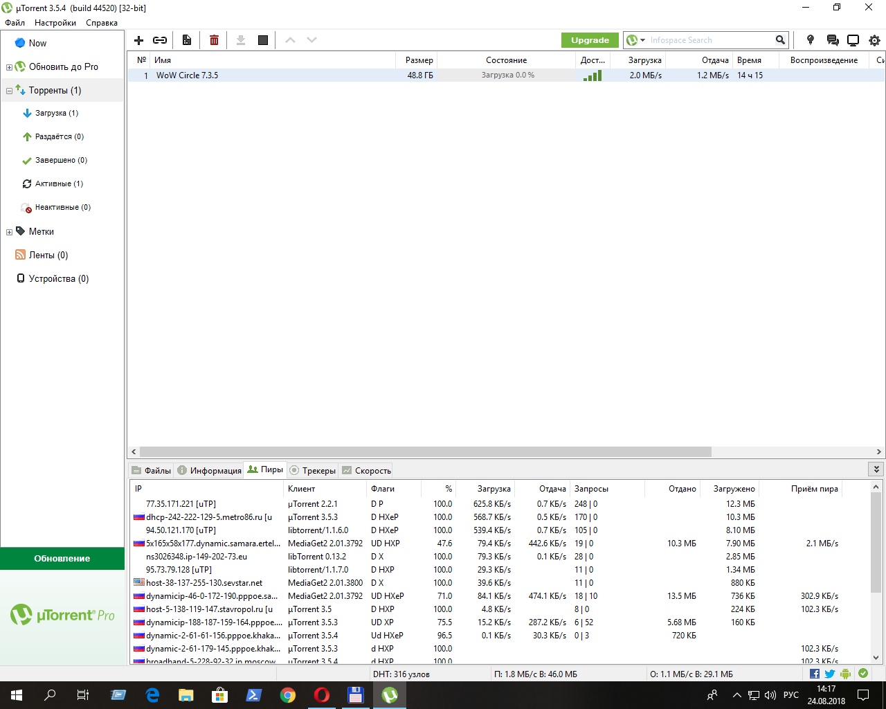Screen dimensions: 886x709
Task: Open Preferences with the gear icon
Action: [874, 40]
